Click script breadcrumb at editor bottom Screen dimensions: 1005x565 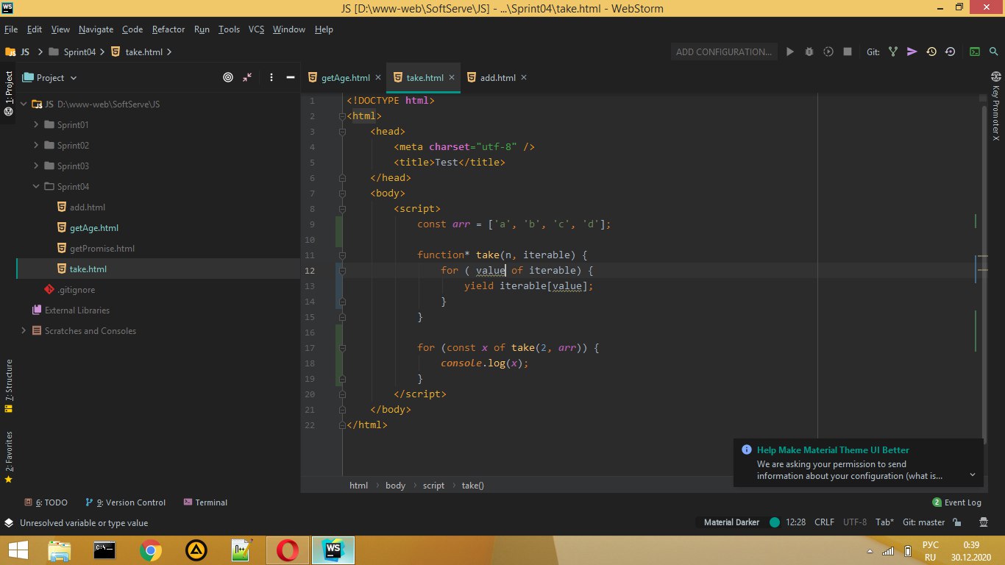[x=433, y=485]
